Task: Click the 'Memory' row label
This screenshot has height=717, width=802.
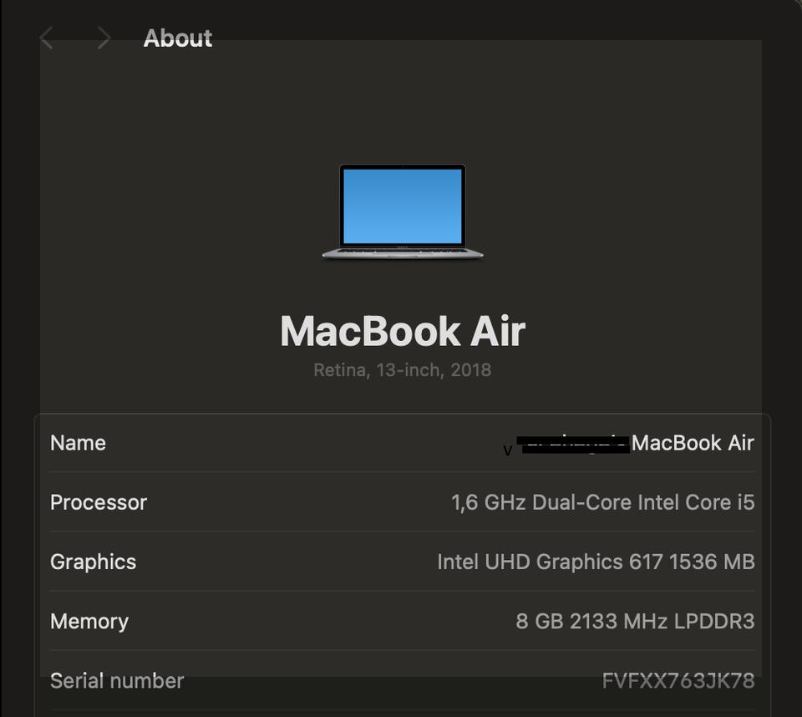Action: 89,621
